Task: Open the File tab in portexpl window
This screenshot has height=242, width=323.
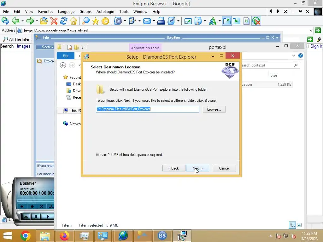Action: coord(66,56)
